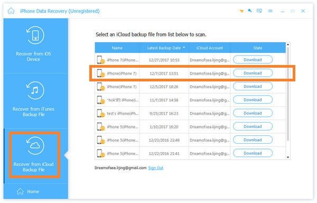The width and height of the screenshot is (317, 203).
Task: Click account cell in the 9/25/2017 row
Action: 209,114
